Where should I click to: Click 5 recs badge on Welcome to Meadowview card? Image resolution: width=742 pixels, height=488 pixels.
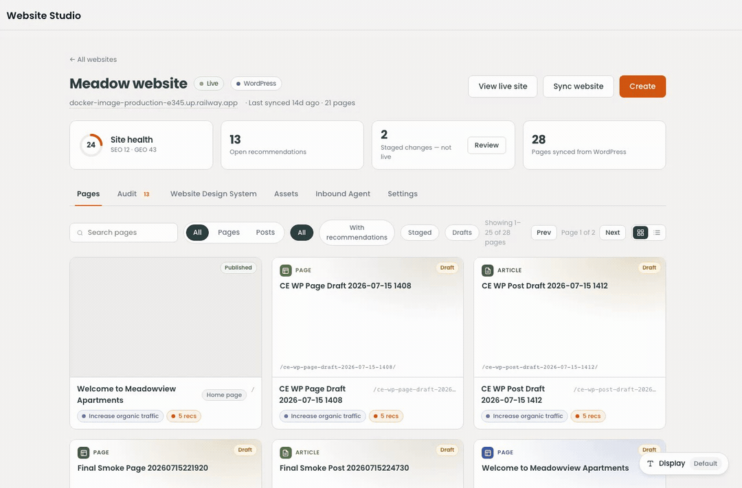[183, 416]
